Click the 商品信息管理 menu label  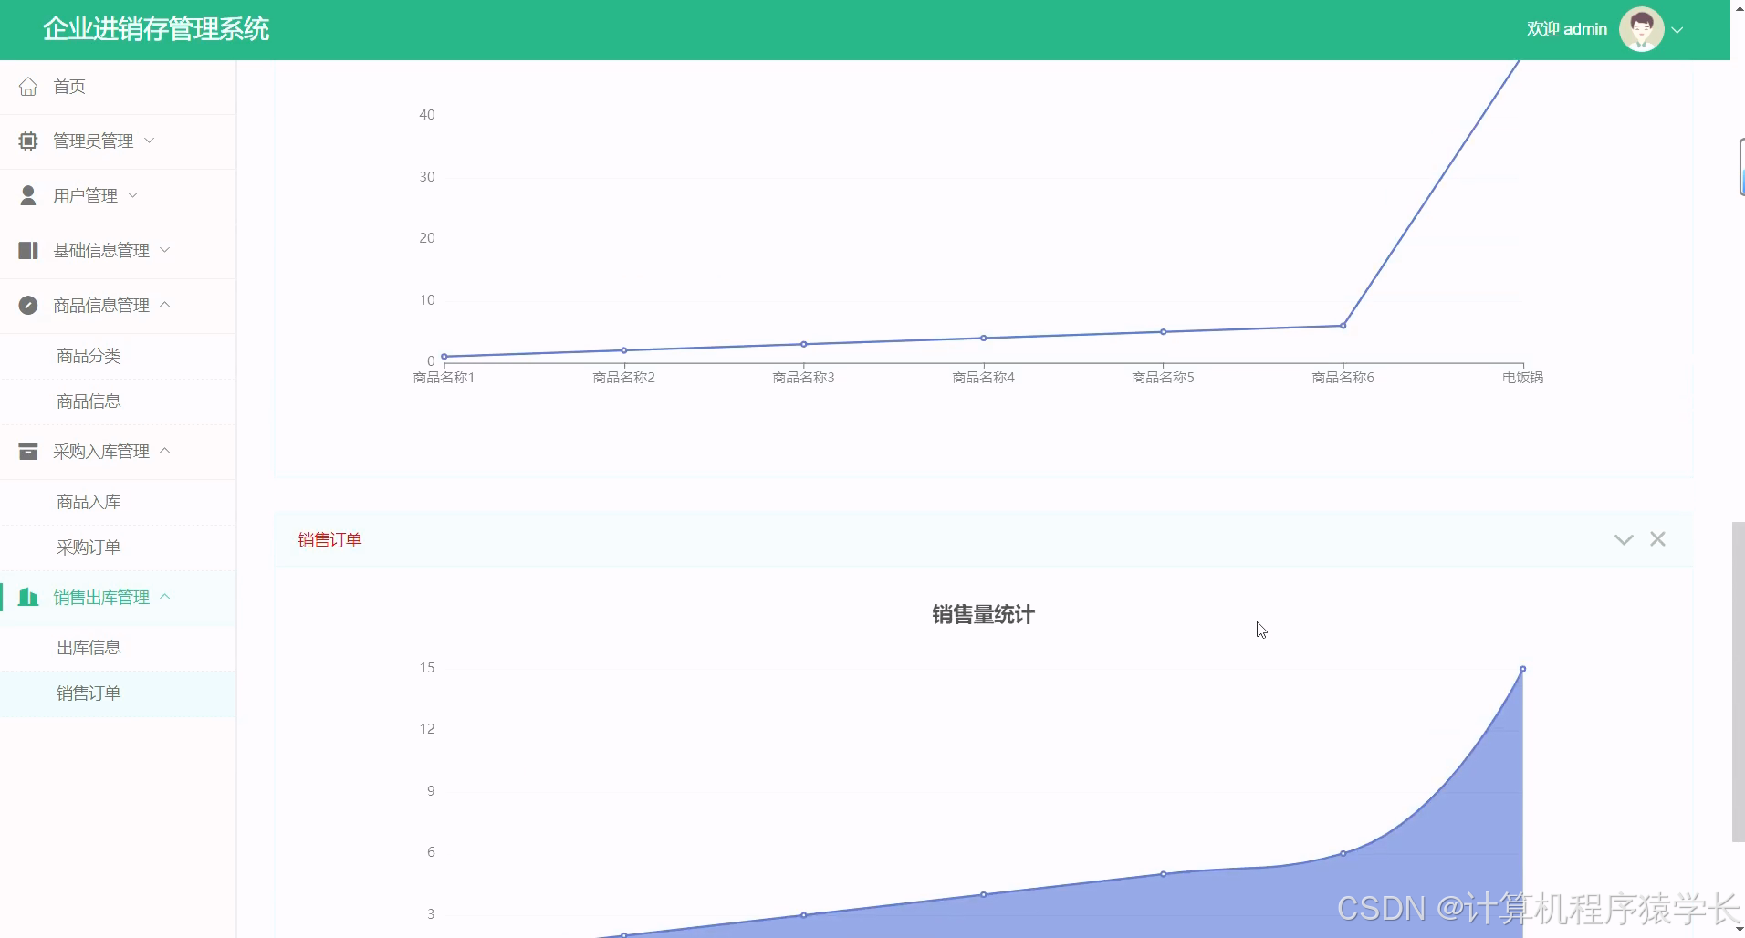tap(101, 306)
